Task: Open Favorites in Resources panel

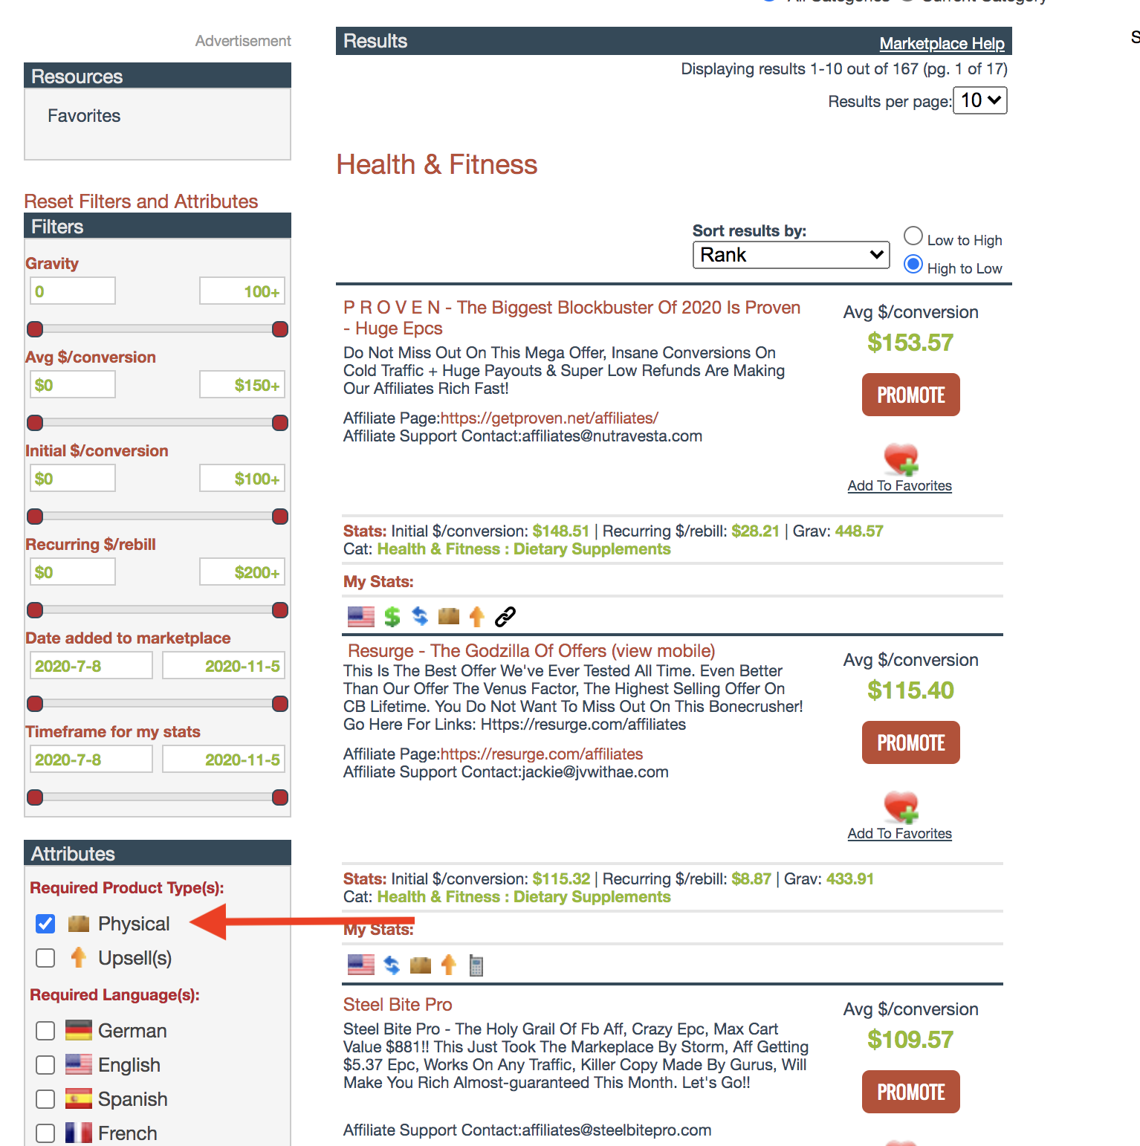Action: pyautogui.click(x=84, y=116)
